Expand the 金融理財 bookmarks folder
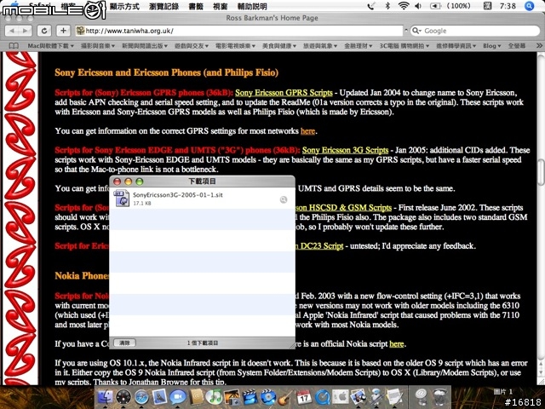This screenshot has height=409, width=545. click(x=359, y=46)
